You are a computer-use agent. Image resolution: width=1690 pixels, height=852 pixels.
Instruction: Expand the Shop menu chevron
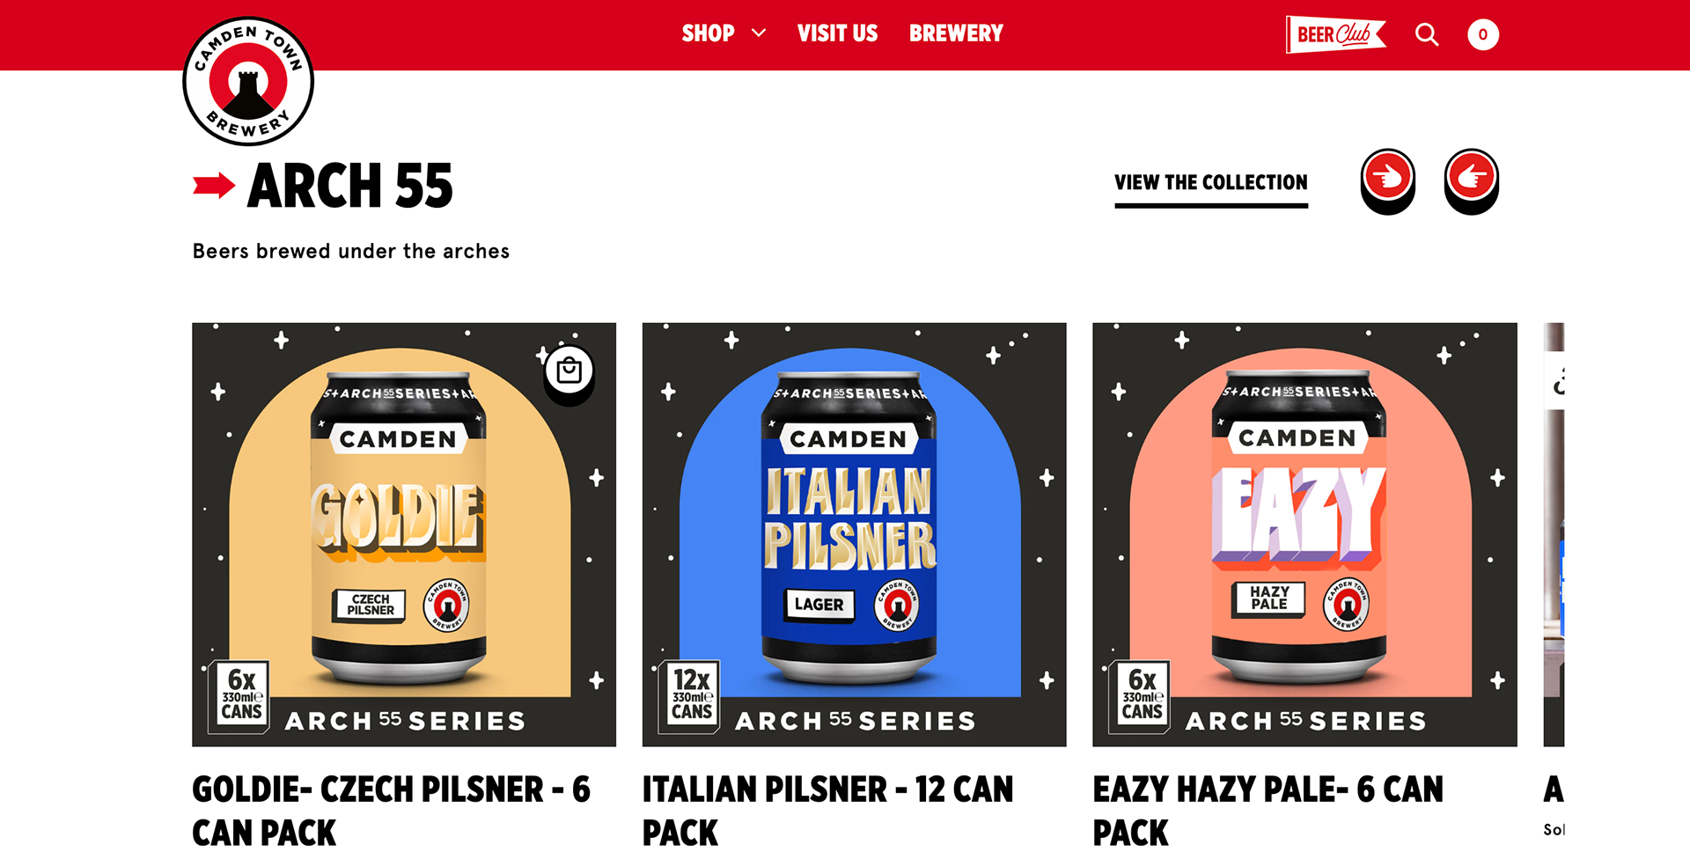point(759,33)
